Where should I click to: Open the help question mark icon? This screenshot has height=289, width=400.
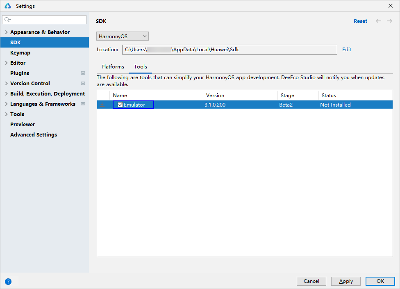(x=8, y=281)
